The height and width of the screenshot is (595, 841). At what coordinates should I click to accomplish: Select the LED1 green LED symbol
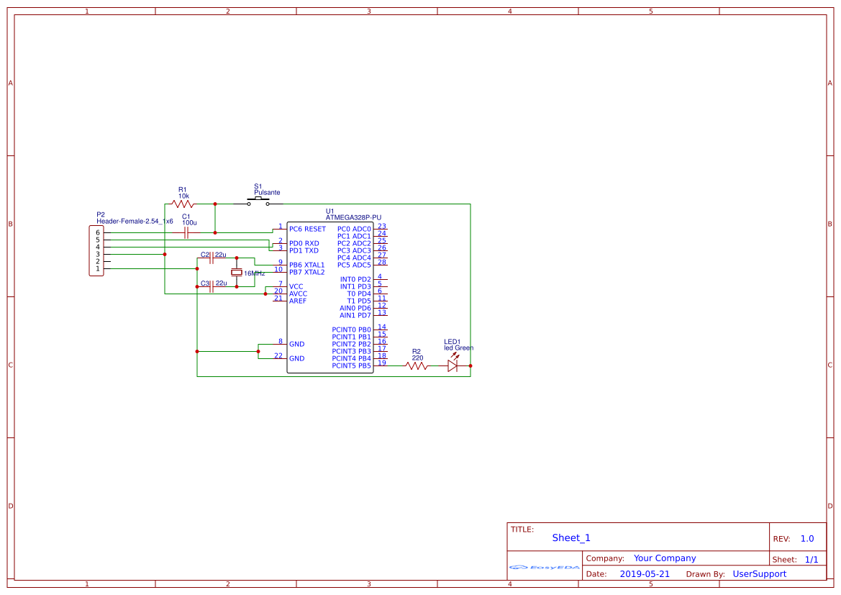(x=453, y=365)
